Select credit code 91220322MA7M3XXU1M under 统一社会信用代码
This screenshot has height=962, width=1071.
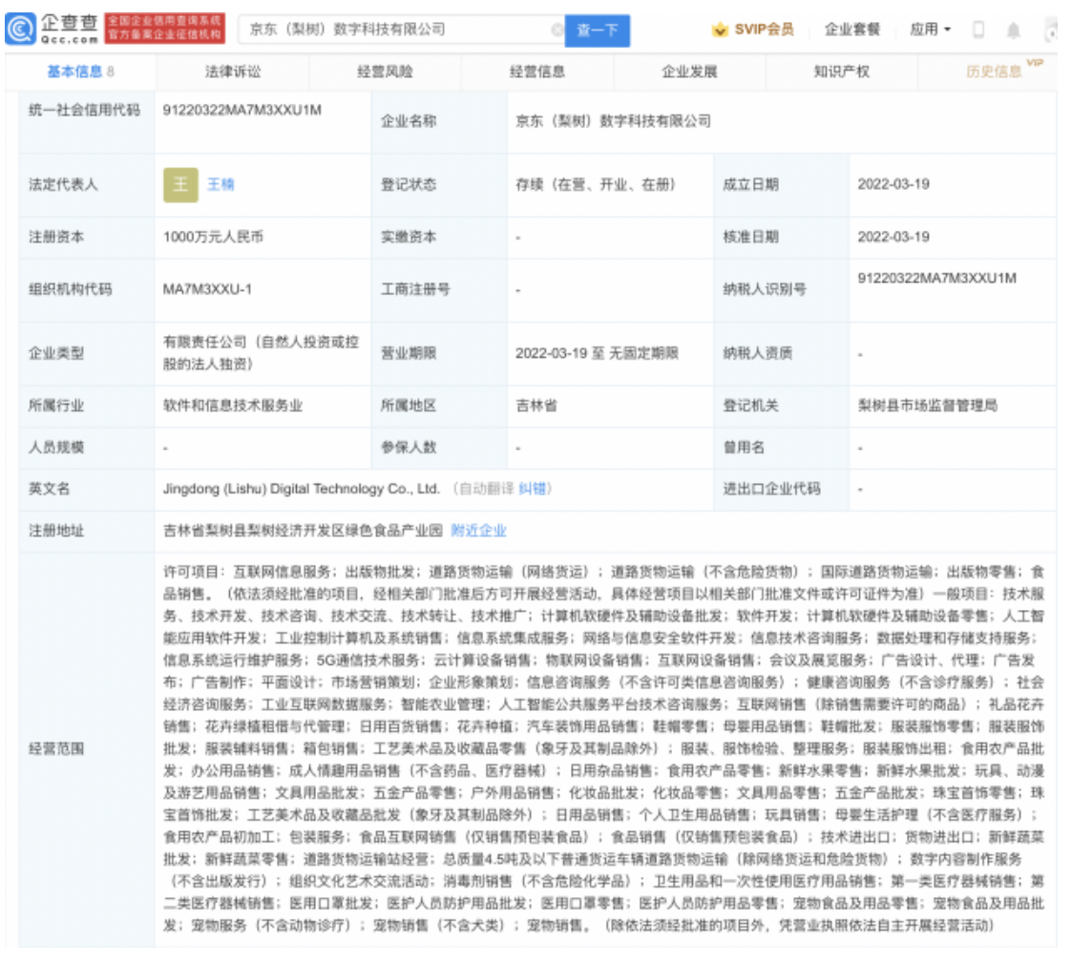click(241, 111)
